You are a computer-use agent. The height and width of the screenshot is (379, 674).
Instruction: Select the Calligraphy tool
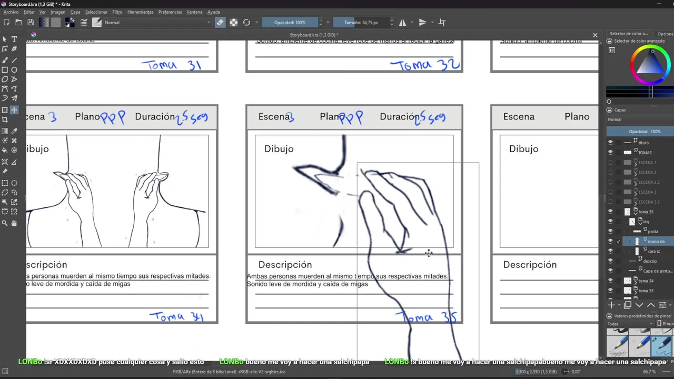coord(14,49)
